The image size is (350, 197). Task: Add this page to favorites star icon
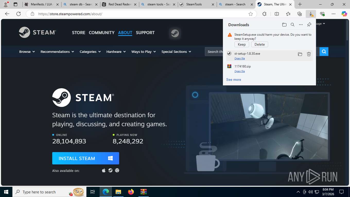(x=250, y=14)
